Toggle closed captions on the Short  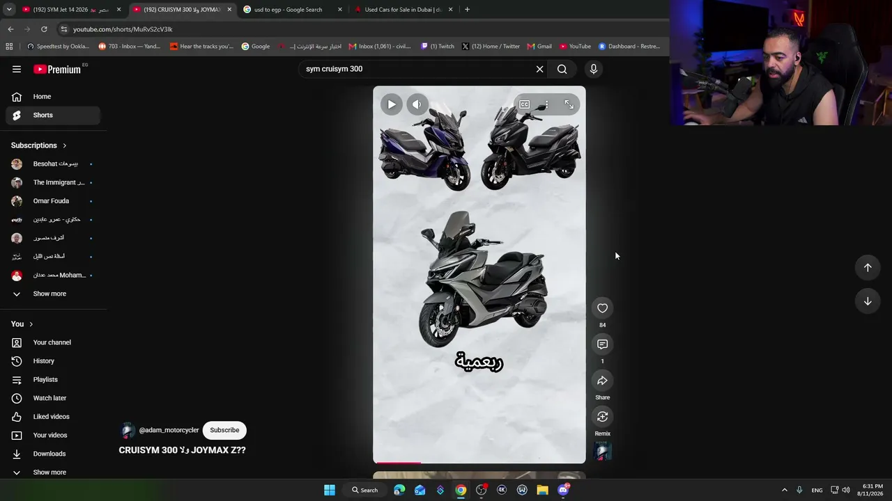(524, 104)
